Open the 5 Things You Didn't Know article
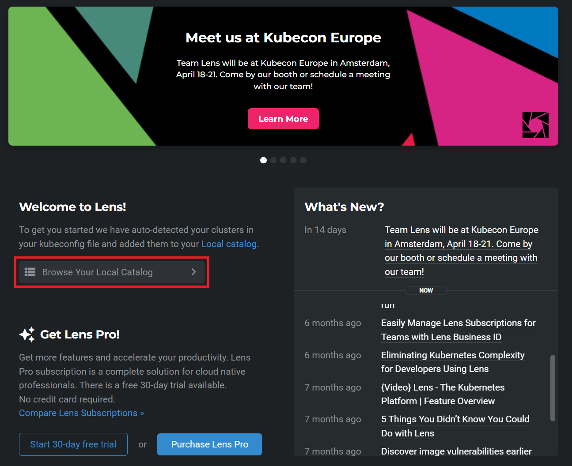 455,426
